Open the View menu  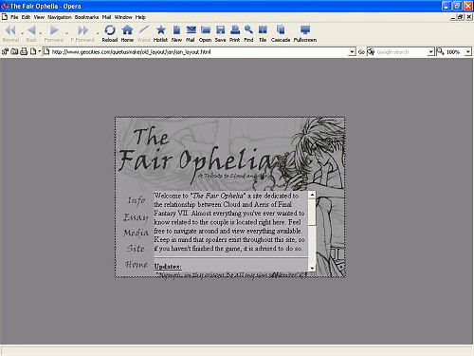pyautogui.click(x=39, y=17)
